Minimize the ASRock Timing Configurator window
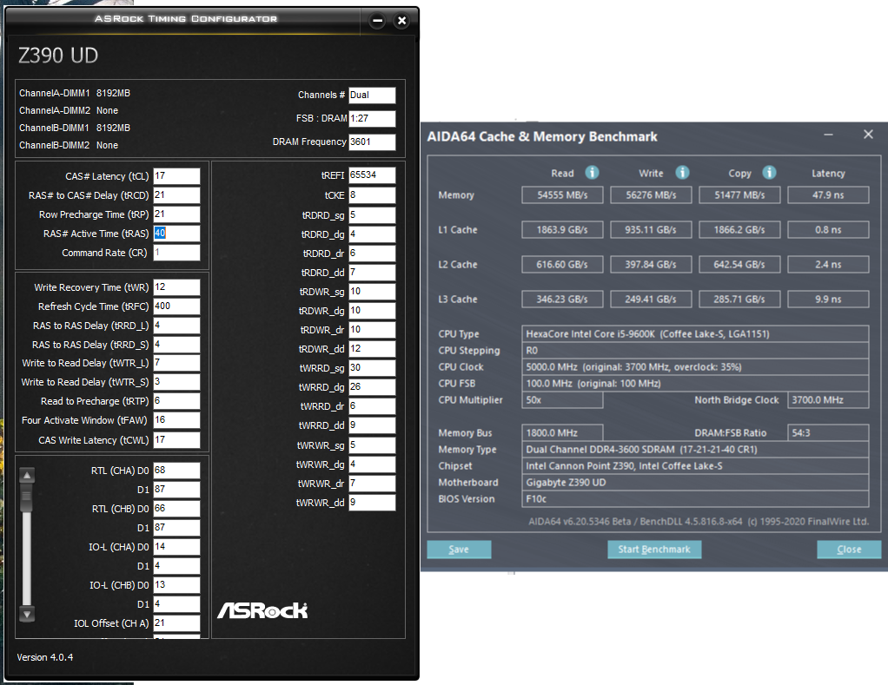 tap(377, 21)
